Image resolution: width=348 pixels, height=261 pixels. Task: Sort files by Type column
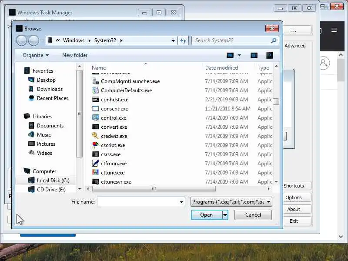[263, 68]
